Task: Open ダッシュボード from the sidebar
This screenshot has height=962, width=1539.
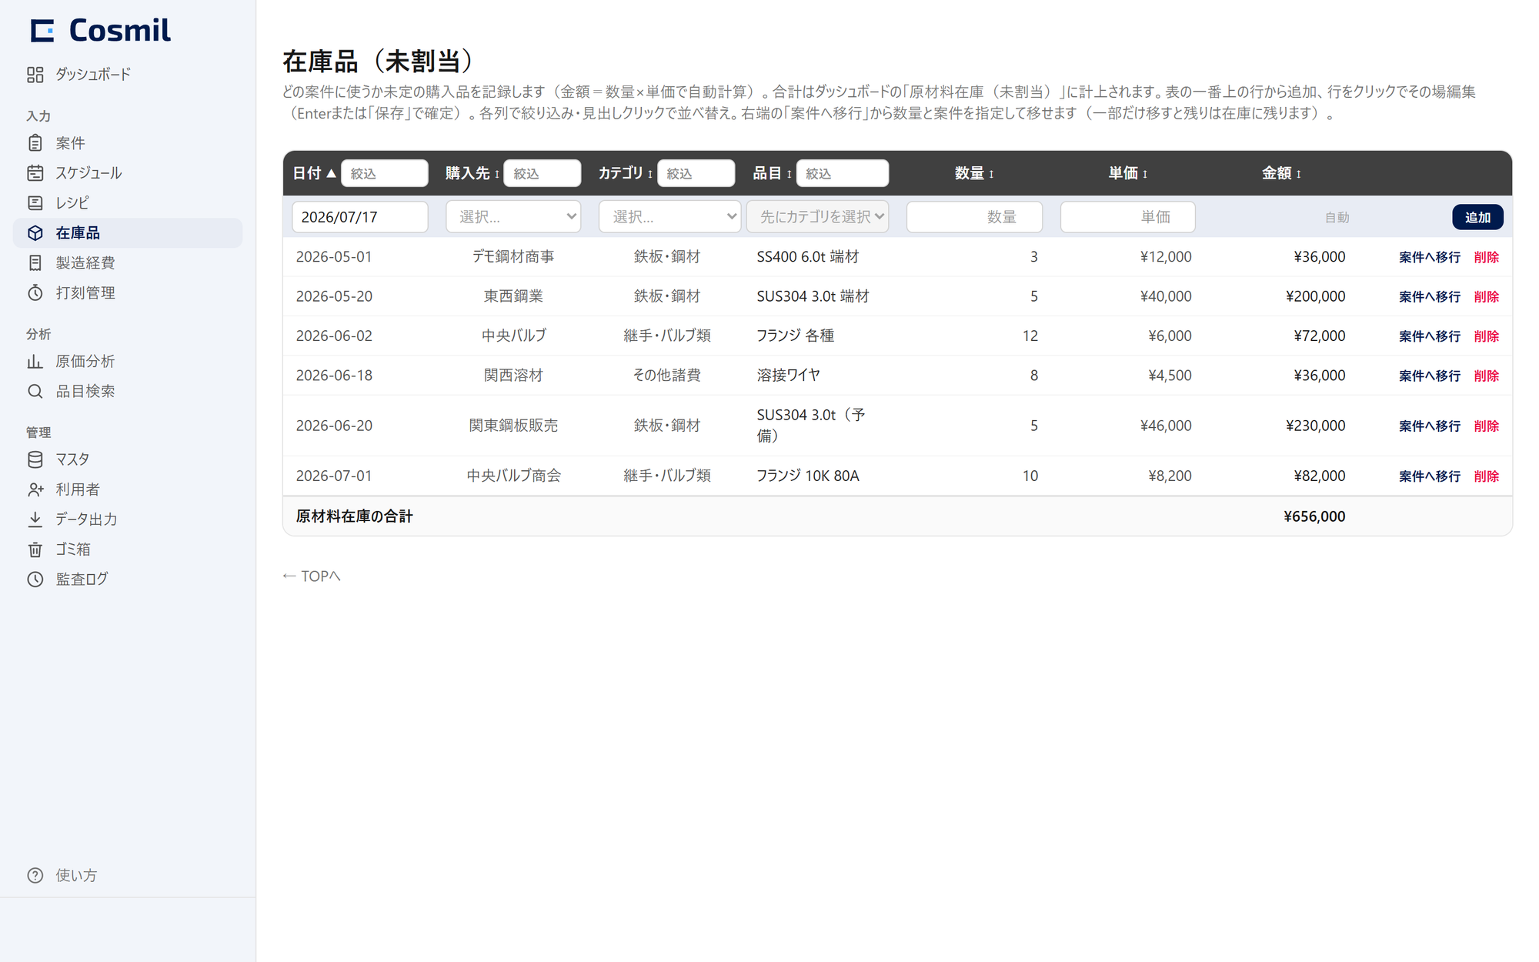Action: coord(128,75)
